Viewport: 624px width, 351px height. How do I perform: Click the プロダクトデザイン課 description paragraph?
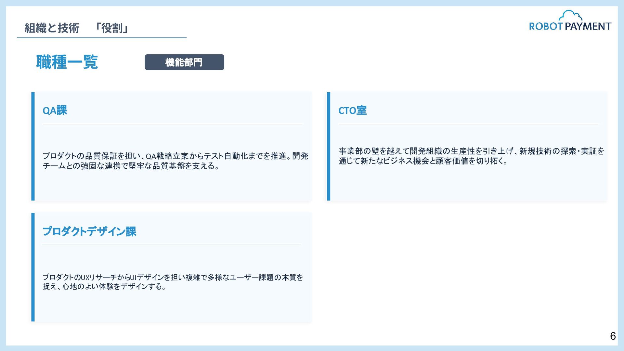(x=173, y=281)
